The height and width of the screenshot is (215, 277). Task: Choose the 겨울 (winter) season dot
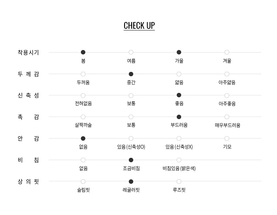[x=227, y=52]
